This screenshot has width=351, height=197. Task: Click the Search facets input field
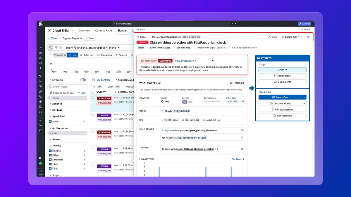click(x=67, y=87)
